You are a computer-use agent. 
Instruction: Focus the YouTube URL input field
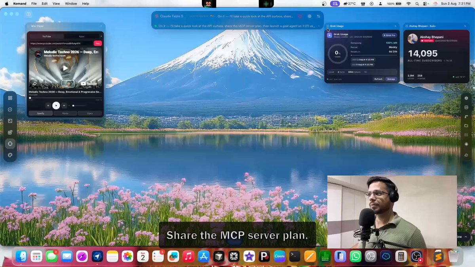pos(61,44)
